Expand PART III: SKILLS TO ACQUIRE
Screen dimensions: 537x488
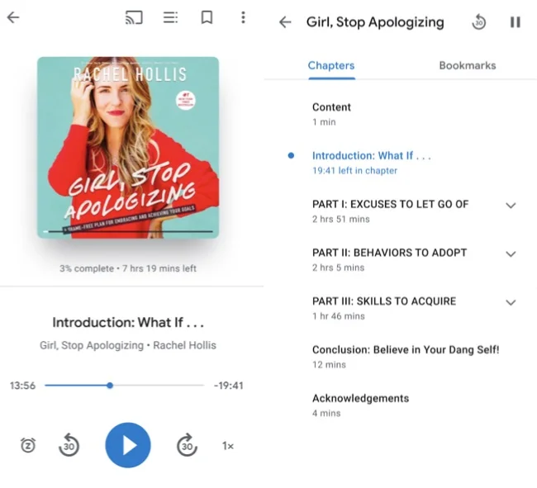click(511, 302)
